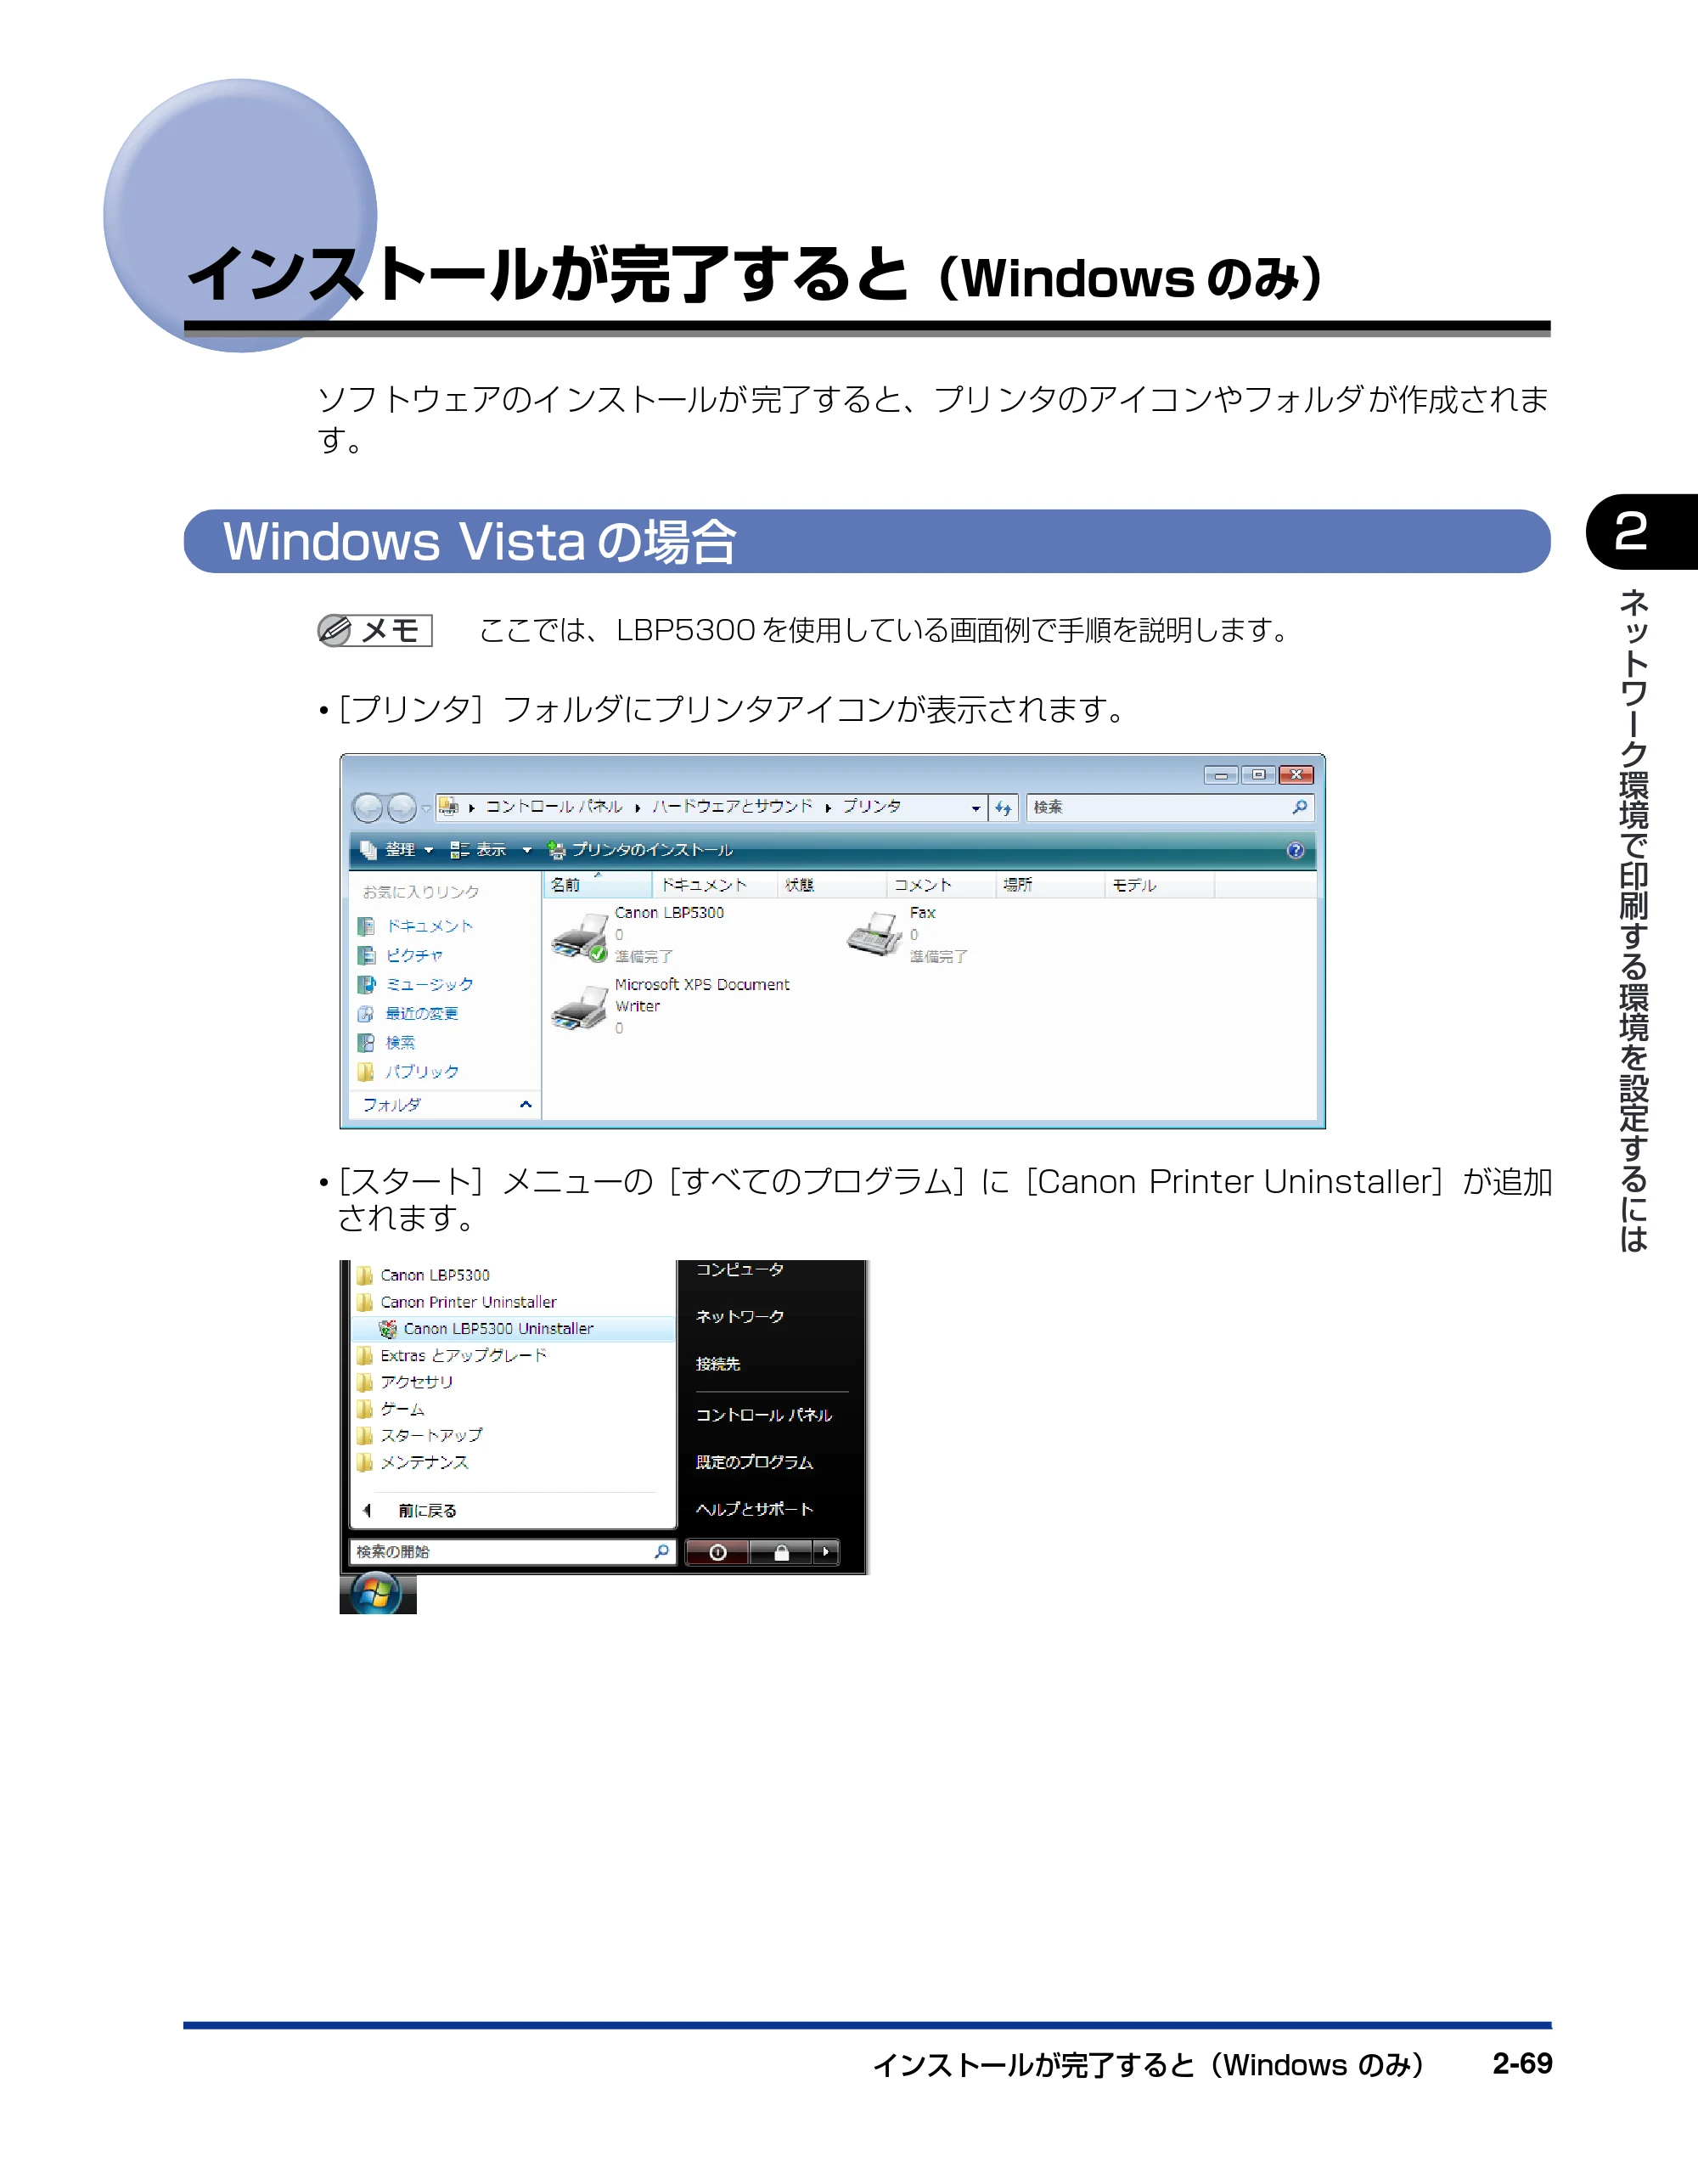Open ドキュメント in favorite links
Image resolution: width=1698 pixels, height=2184 pixels.
(415, 926)
